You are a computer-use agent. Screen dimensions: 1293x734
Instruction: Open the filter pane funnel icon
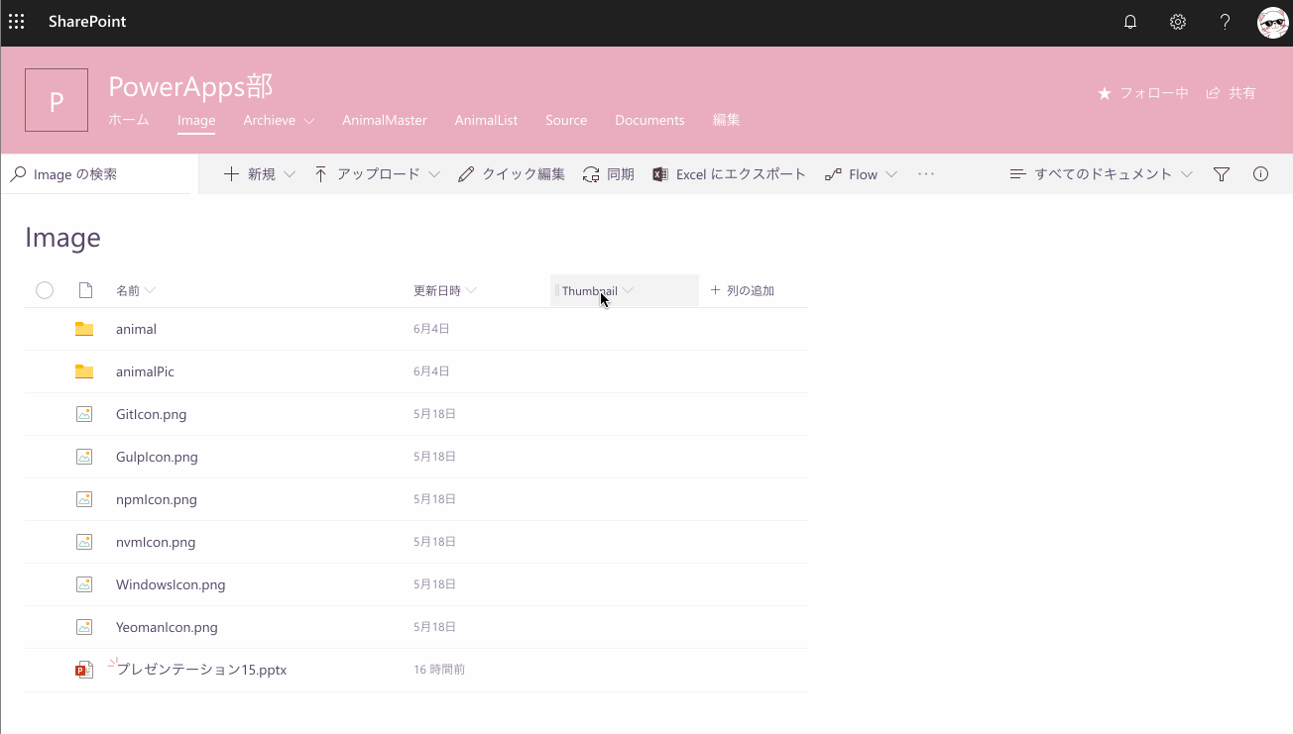click(x=1221, y=173)
